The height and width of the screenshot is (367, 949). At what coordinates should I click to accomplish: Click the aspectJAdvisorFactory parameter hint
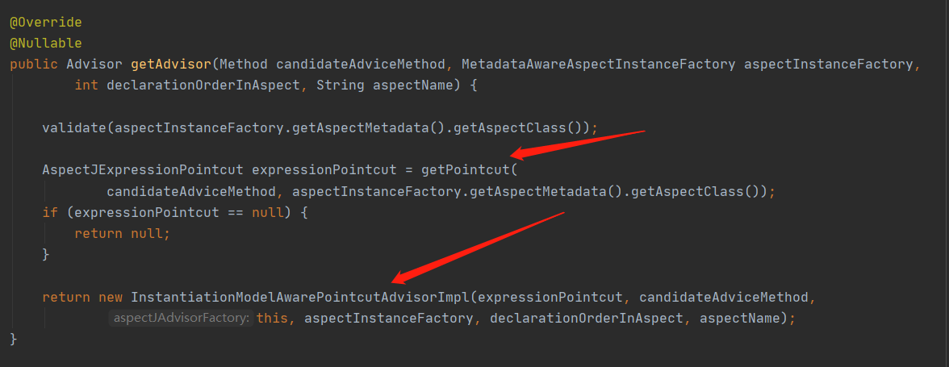182,318
